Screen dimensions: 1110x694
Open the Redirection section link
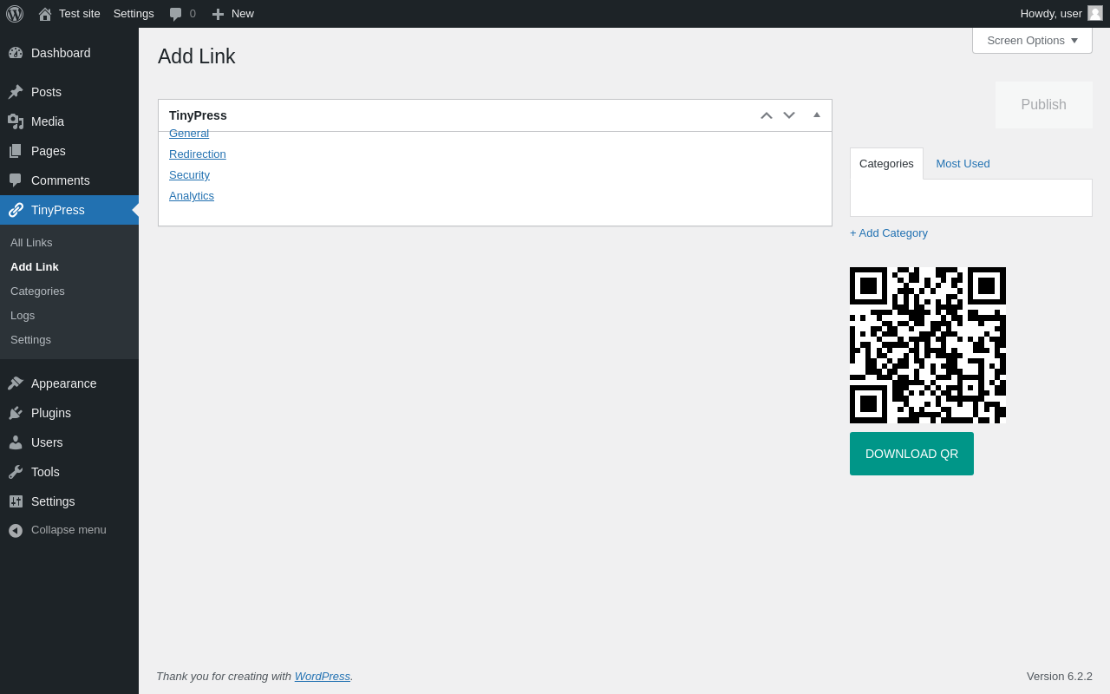(x=198, y=154)
